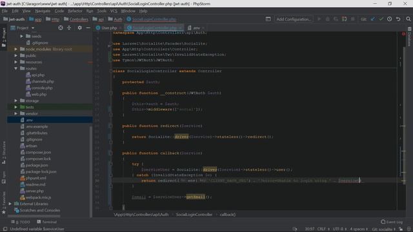Click the callback() breadcrumb at editor bottom
Screen dimensions: 413x232
(228, 215)
